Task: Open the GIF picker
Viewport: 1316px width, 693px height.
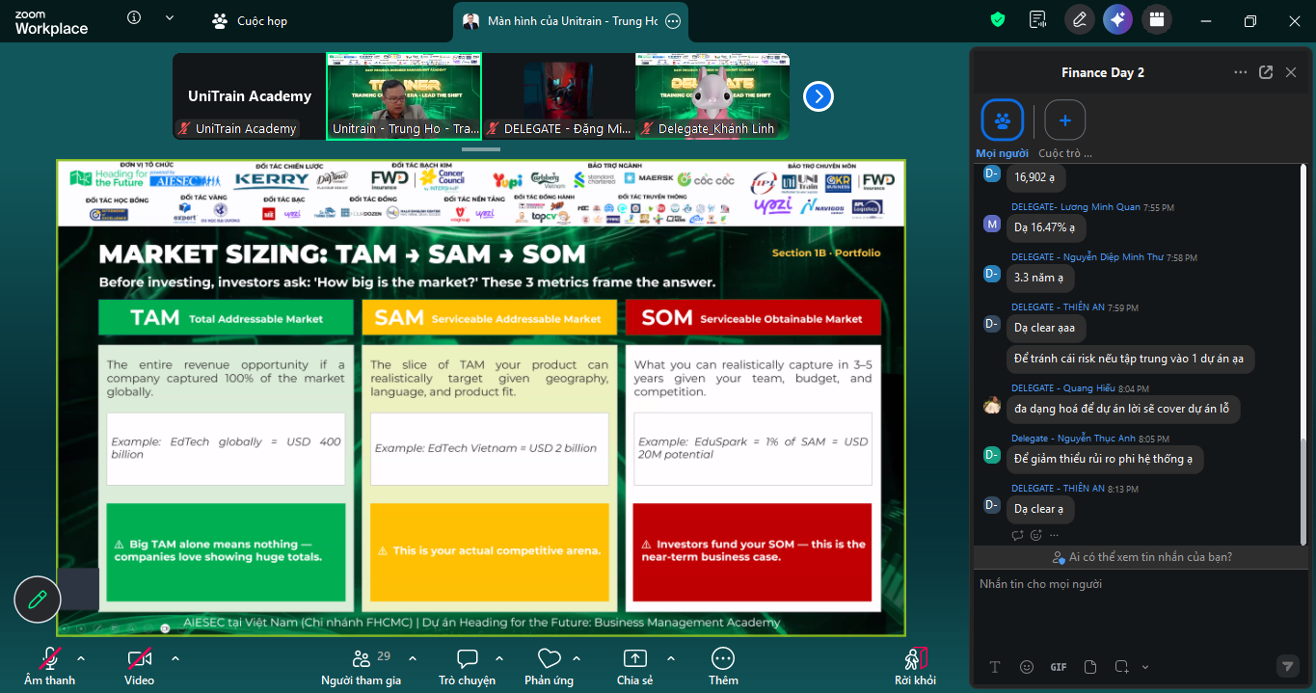Action: click(1059, 667)
